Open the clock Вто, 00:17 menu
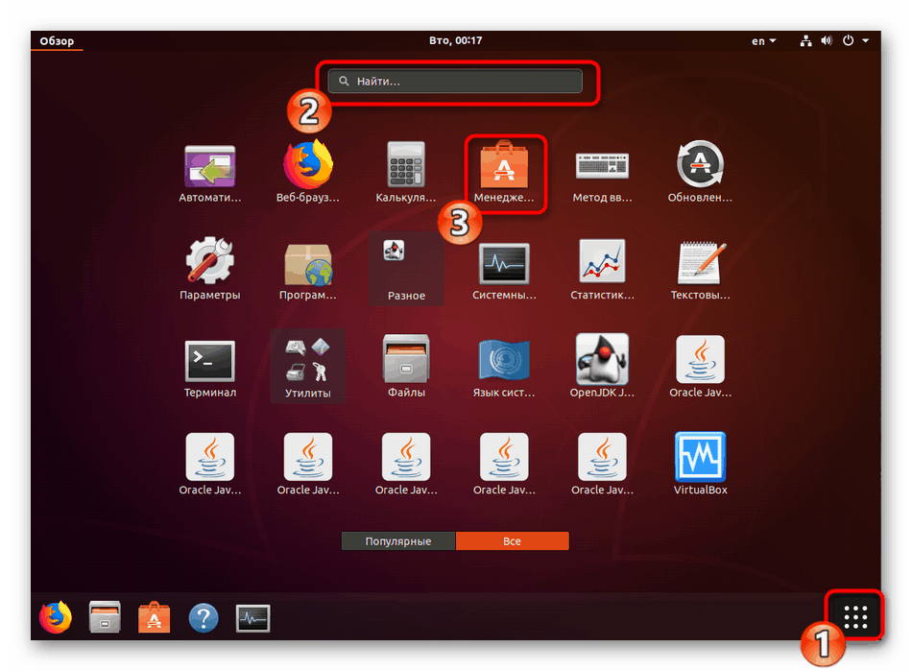 (x=455, y=40)
